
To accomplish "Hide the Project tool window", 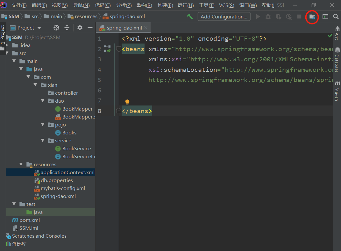I will click(90, 28).
